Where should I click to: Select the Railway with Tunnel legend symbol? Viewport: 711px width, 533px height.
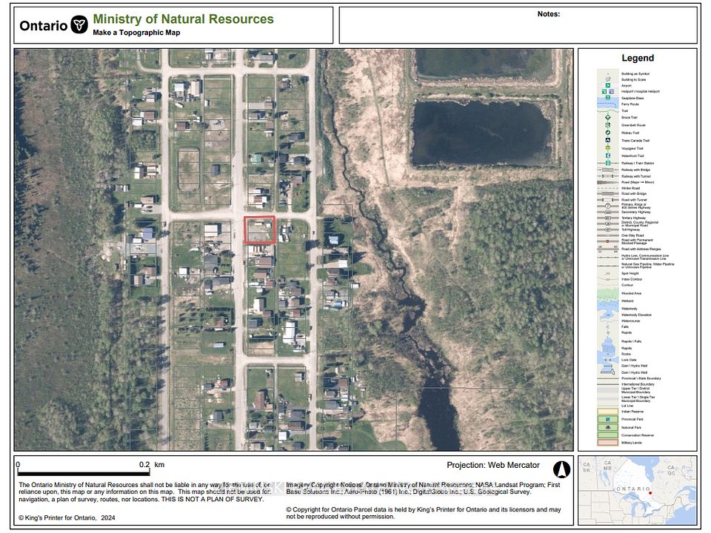pyautogui.click(x=608, y=176)
